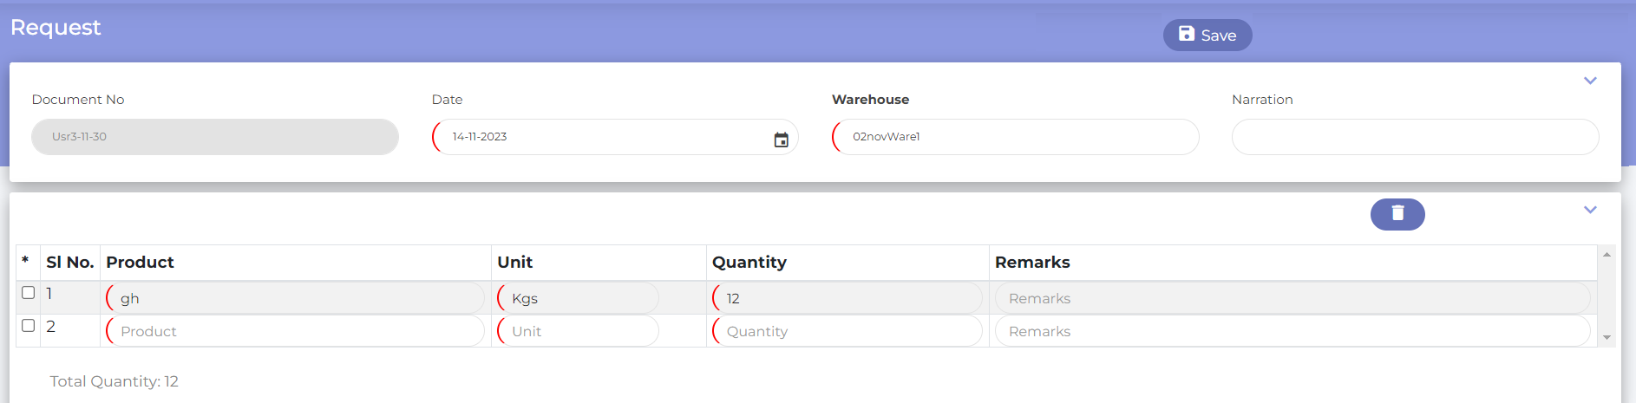Image resolution: width=1636 pixels, height=403 pixels.
Task: Click the Quantity field with value 12
Action: point(847,298)
